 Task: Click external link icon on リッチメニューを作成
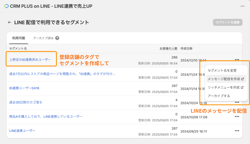[x=242, y=87]
